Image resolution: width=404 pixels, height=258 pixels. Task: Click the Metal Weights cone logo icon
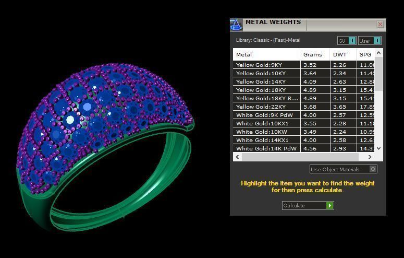pyautogui.click(x=236, y=25)
